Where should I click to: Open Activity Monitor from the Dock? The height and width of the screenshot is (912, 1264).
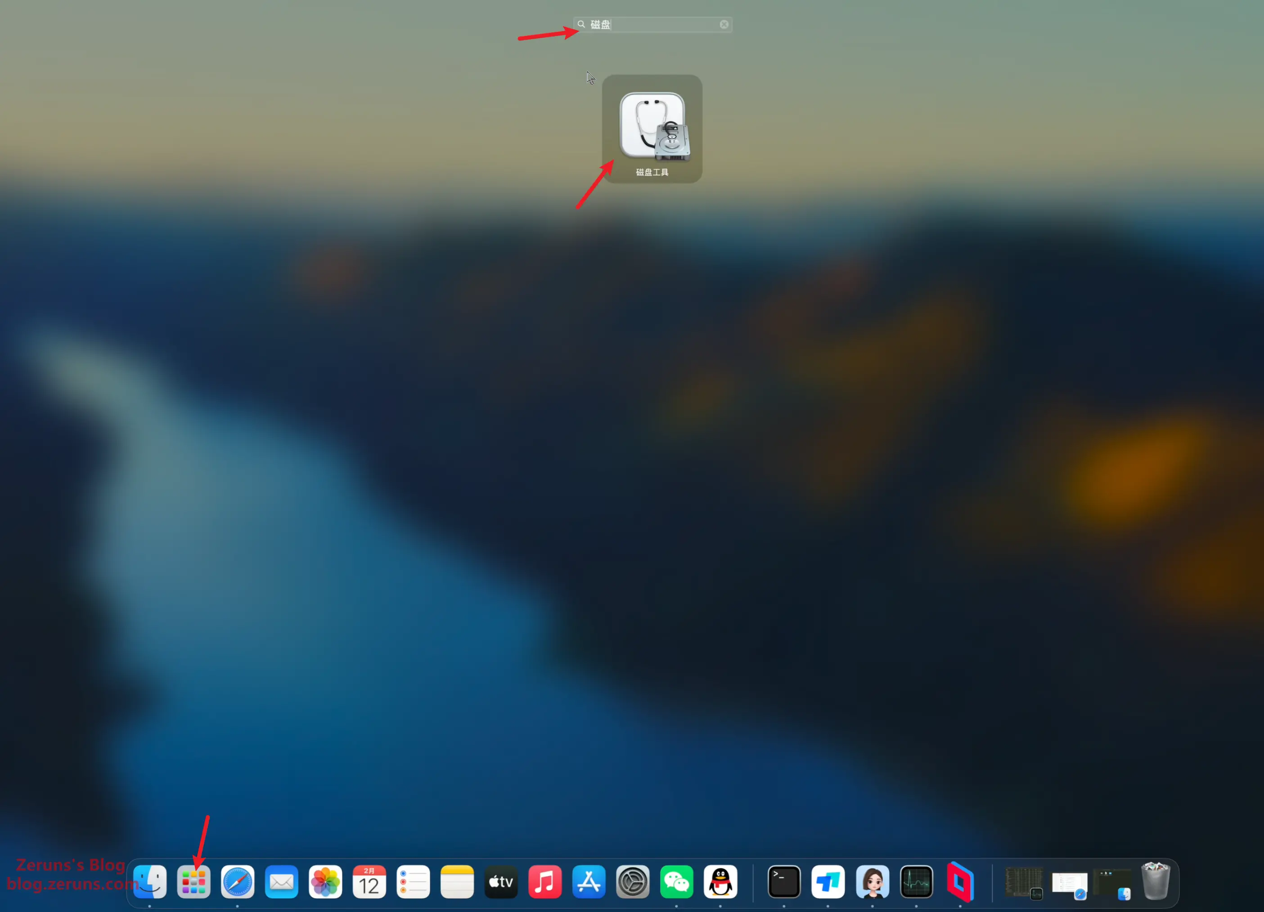tap(916, 881)
